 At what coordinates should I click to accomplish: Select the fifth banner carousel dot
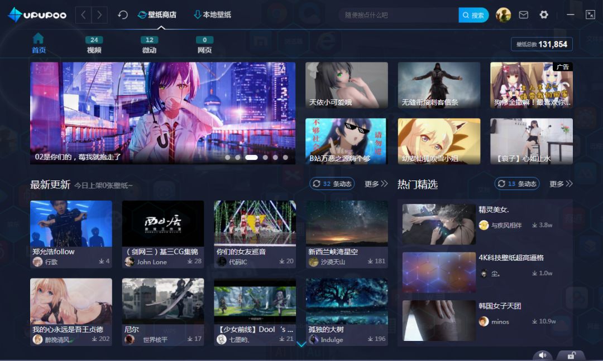point(275,157)
